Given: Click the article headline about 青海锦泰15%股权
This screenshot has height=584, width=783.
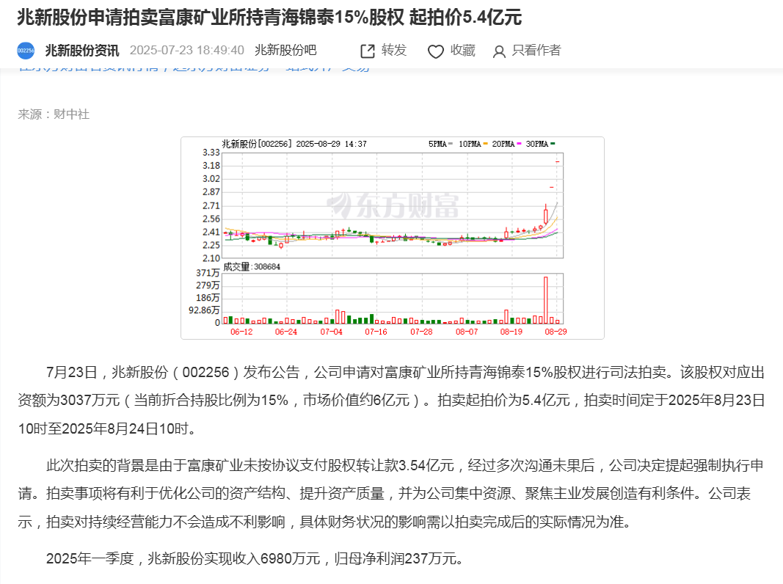Looking at the screenshot, I should [269, 18].
